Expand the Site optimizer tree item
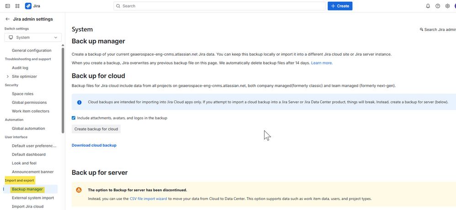Viewport: 456px width, 210px height. tap(8, 76)
